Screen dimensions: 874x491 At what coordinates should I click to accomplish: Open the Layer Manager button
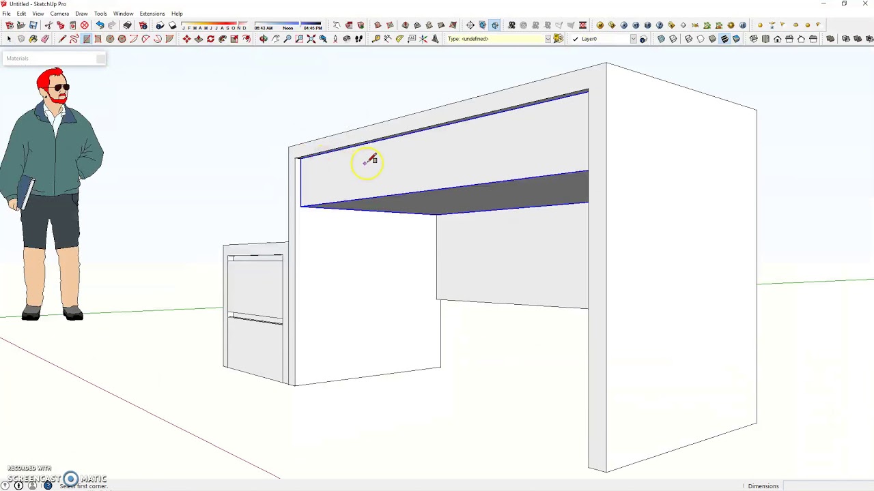click(643, 39)
